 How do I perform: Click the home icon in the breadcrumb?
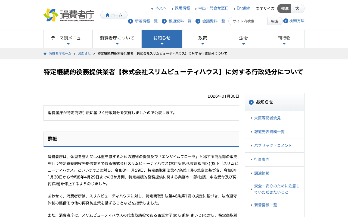(45, 53)
